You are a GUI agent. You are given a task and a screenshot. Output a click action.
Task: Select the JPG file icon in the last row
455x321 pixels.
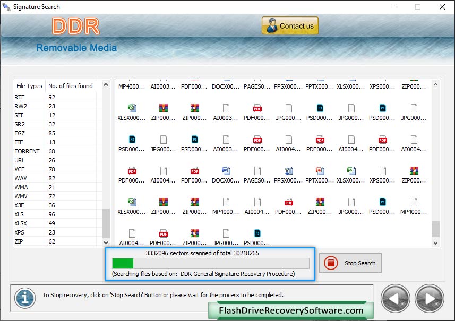(226, 233)
